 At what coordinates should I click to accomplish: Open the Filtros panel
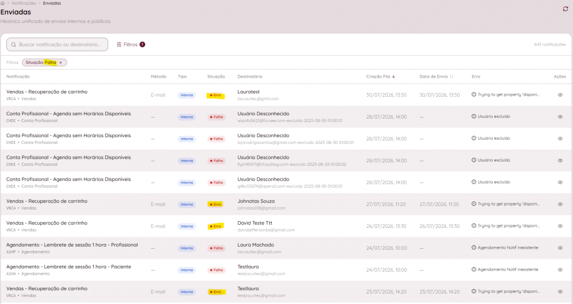coord(130,44)
